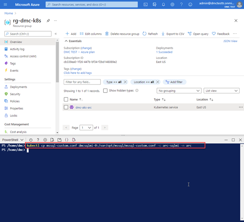Pin rg-dmc-k8s to dashboard
This screenshot has width=244, height=222.
click(x=48, y=21)
